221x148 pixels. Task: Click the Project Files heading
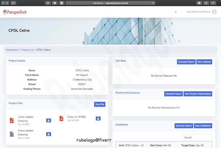click(x=16, y=103)
